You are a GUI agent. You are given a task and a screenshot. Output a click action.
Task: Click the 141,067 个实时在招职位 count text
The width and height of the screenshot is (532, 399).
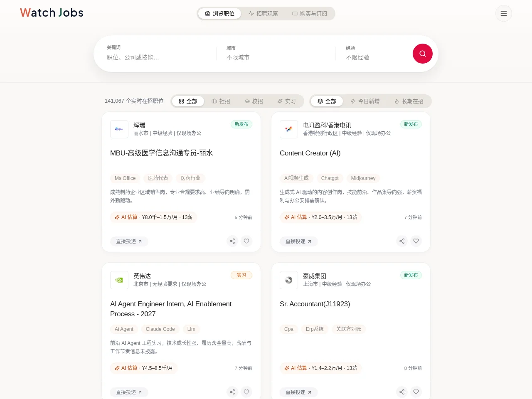click(134, 101)
